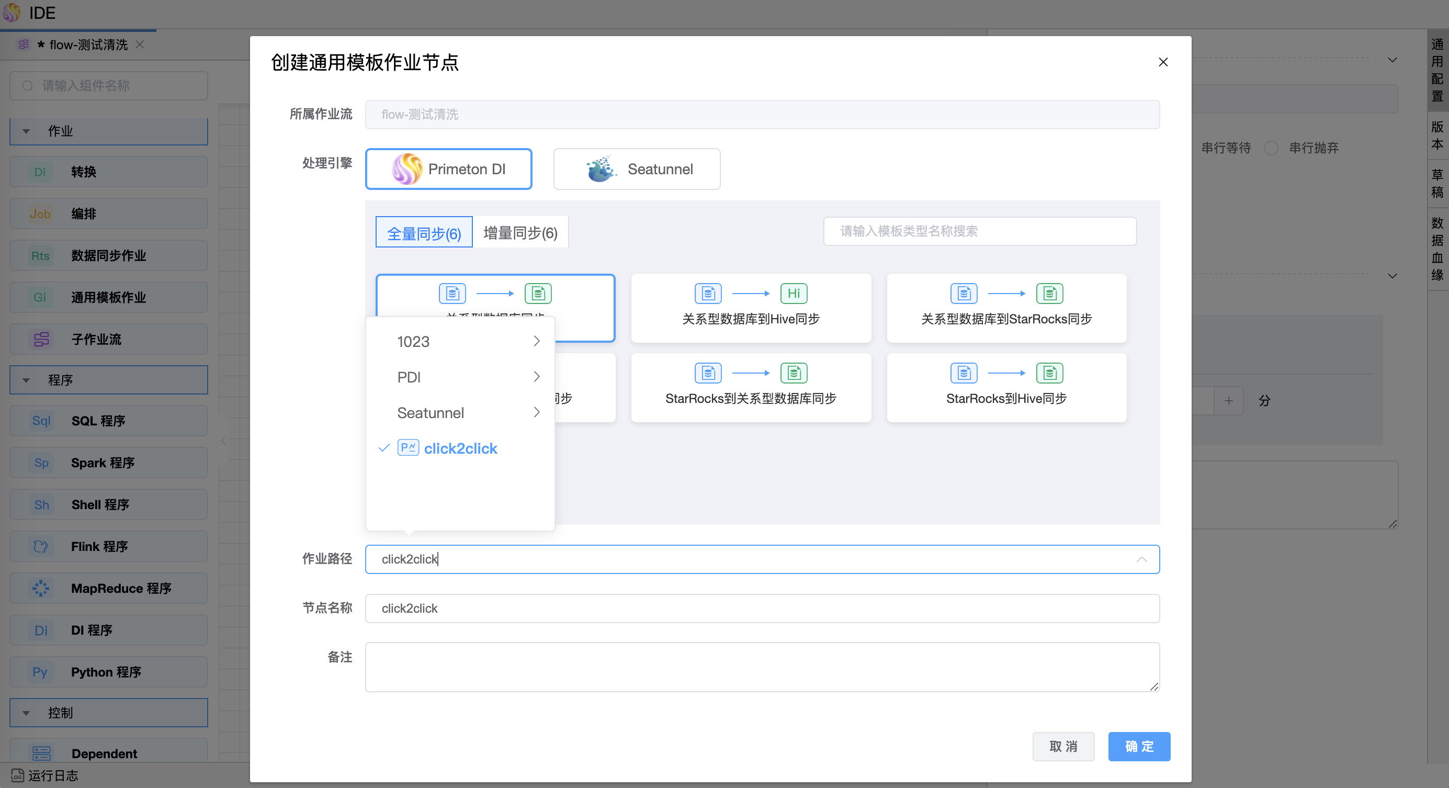Screen dimensions: 1449x788
Task: Select the Seatunnel processing engine option
Action: 637,168
